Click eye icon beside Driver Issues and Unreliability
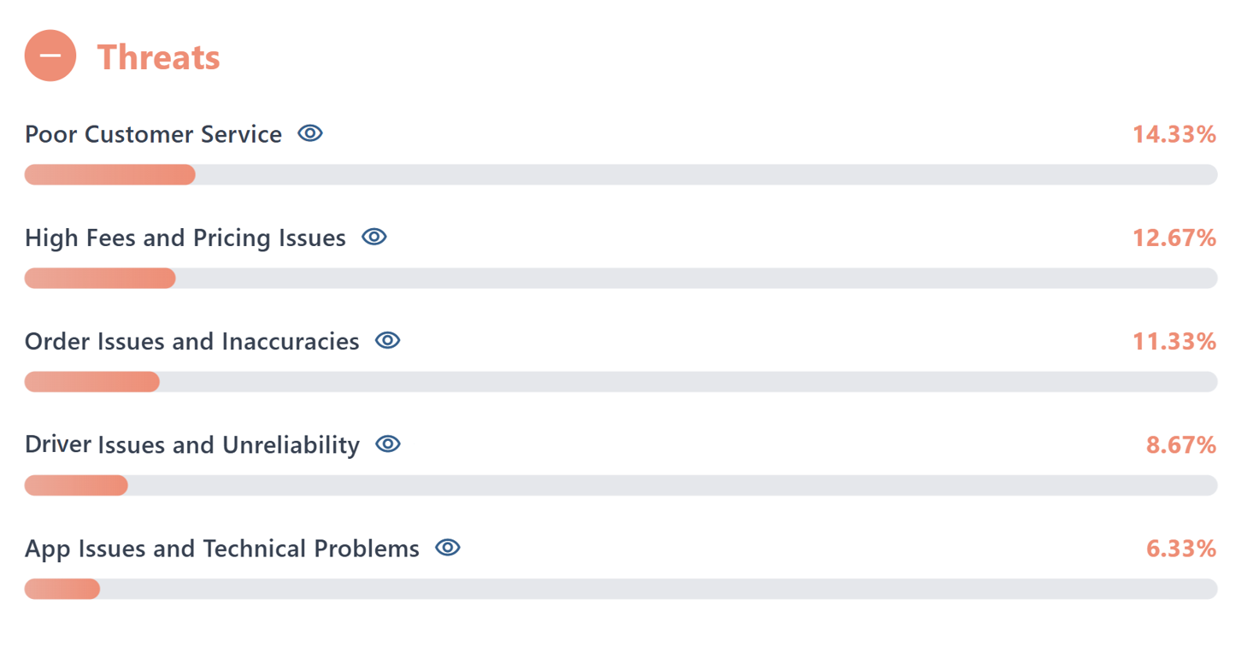Image resolution: width=1253 pixels, height=652 pixels. [x=388, y=444]
